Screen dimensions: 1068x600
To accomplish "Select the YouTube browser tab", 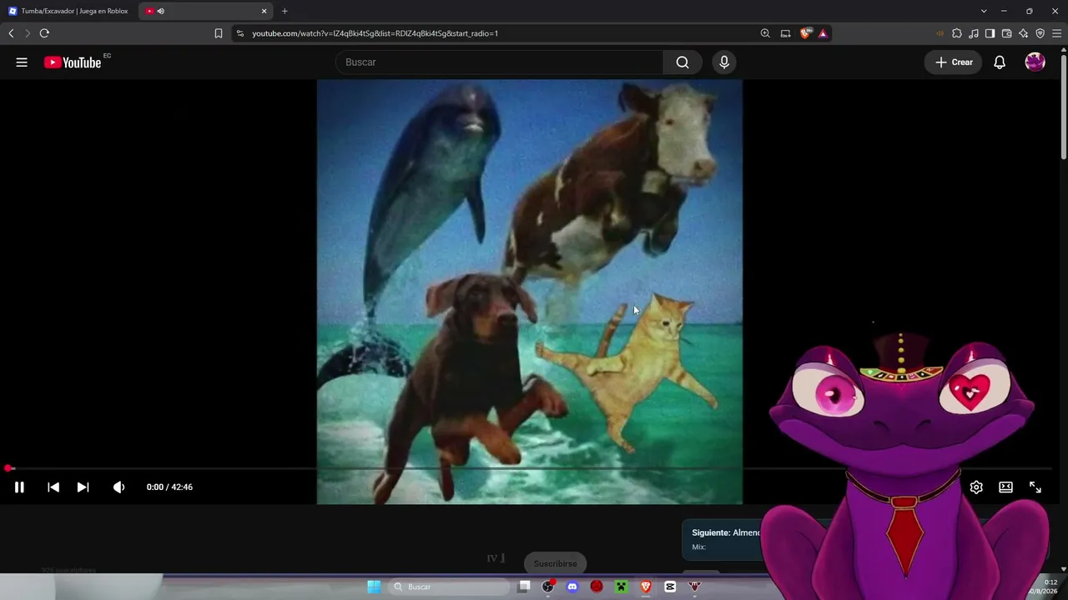I will click(x=206, y=11).
